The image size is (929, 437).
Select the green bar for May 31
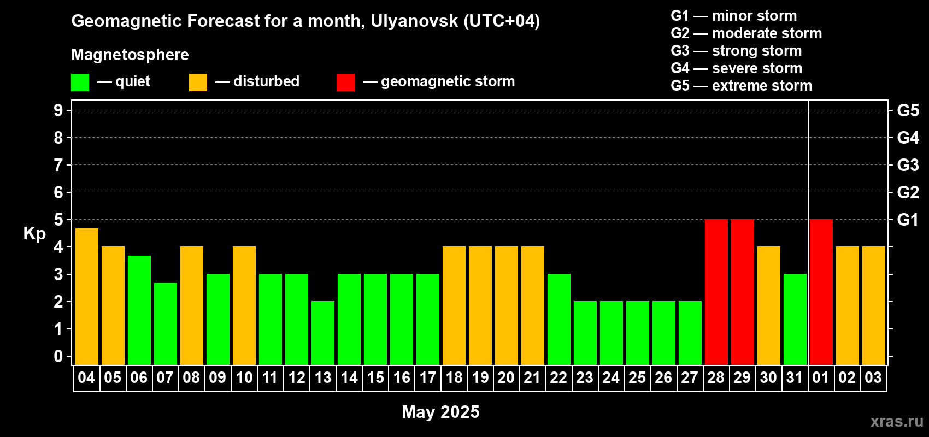[x=795, y=320]
